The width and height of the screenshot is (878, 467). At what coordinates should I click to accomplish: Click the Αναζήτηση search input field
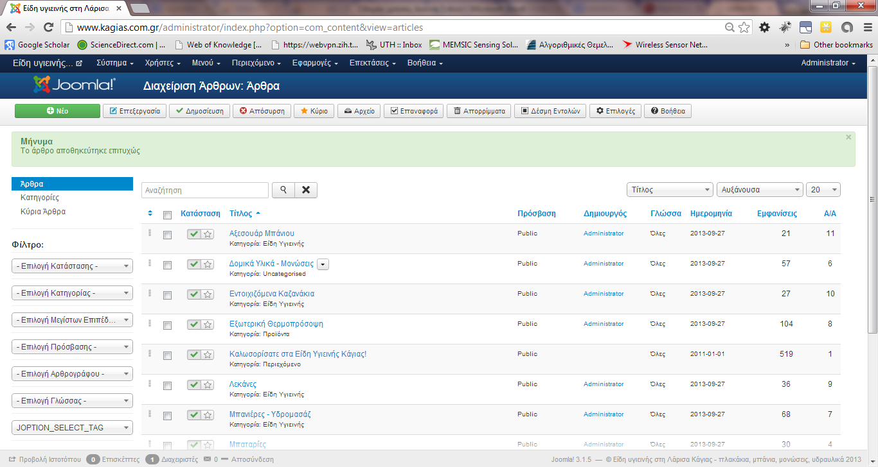(205, 190)
